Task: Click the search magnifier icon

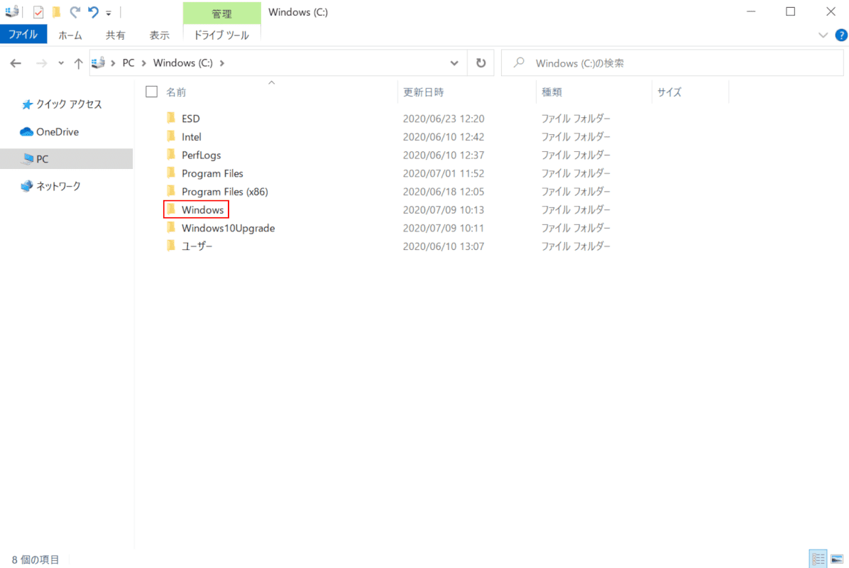Action: click(519, 62)
